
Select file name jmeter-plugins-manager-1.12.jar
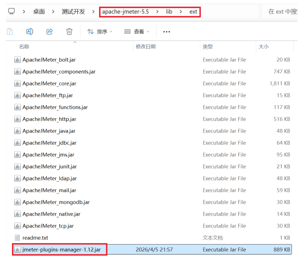click(x=62, y=250)
